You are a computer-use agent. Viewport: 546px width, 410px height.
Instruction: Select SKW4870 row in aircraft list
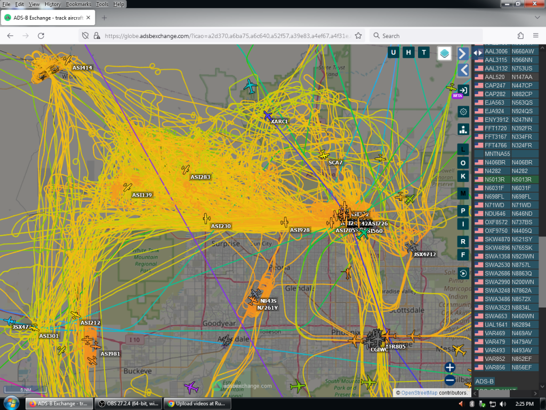pos(506,239)
